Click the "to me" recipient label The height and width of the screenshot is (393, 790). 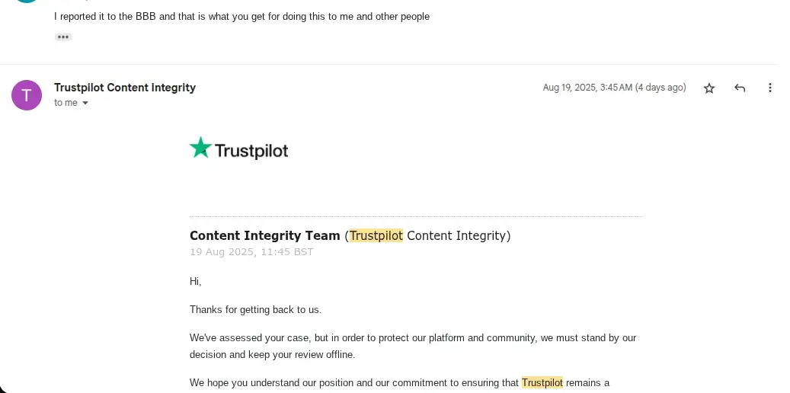coord(66,103)
